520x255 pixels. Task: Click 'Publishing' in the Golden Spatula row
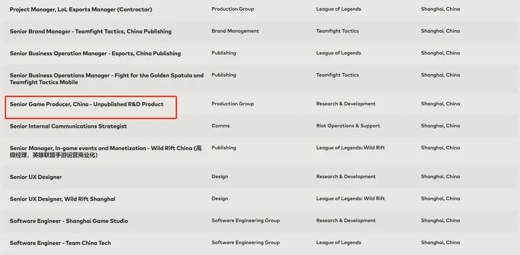(223, 75)
